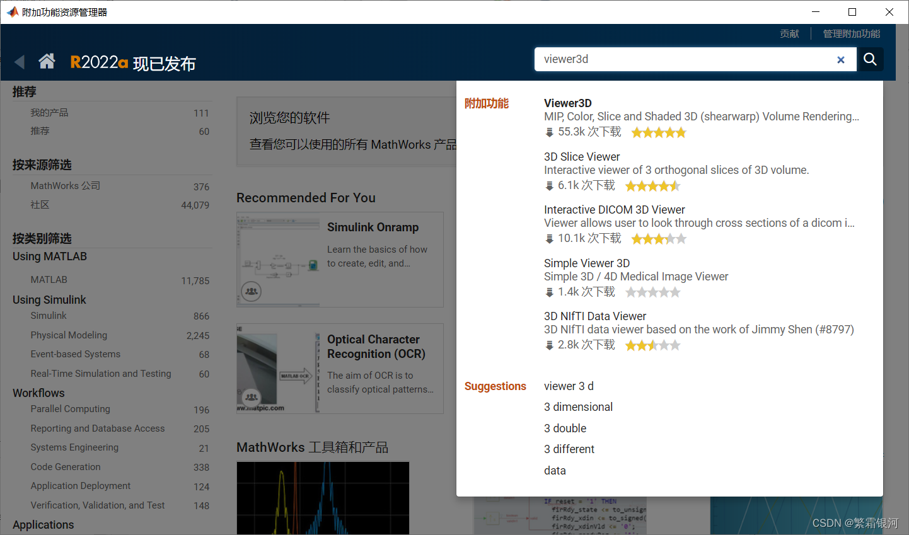This screenshot has width=909, height=535.
Task: Click download icon next to 1.4k 次下载
Action: pyautogui.click(x=549, y=292)
